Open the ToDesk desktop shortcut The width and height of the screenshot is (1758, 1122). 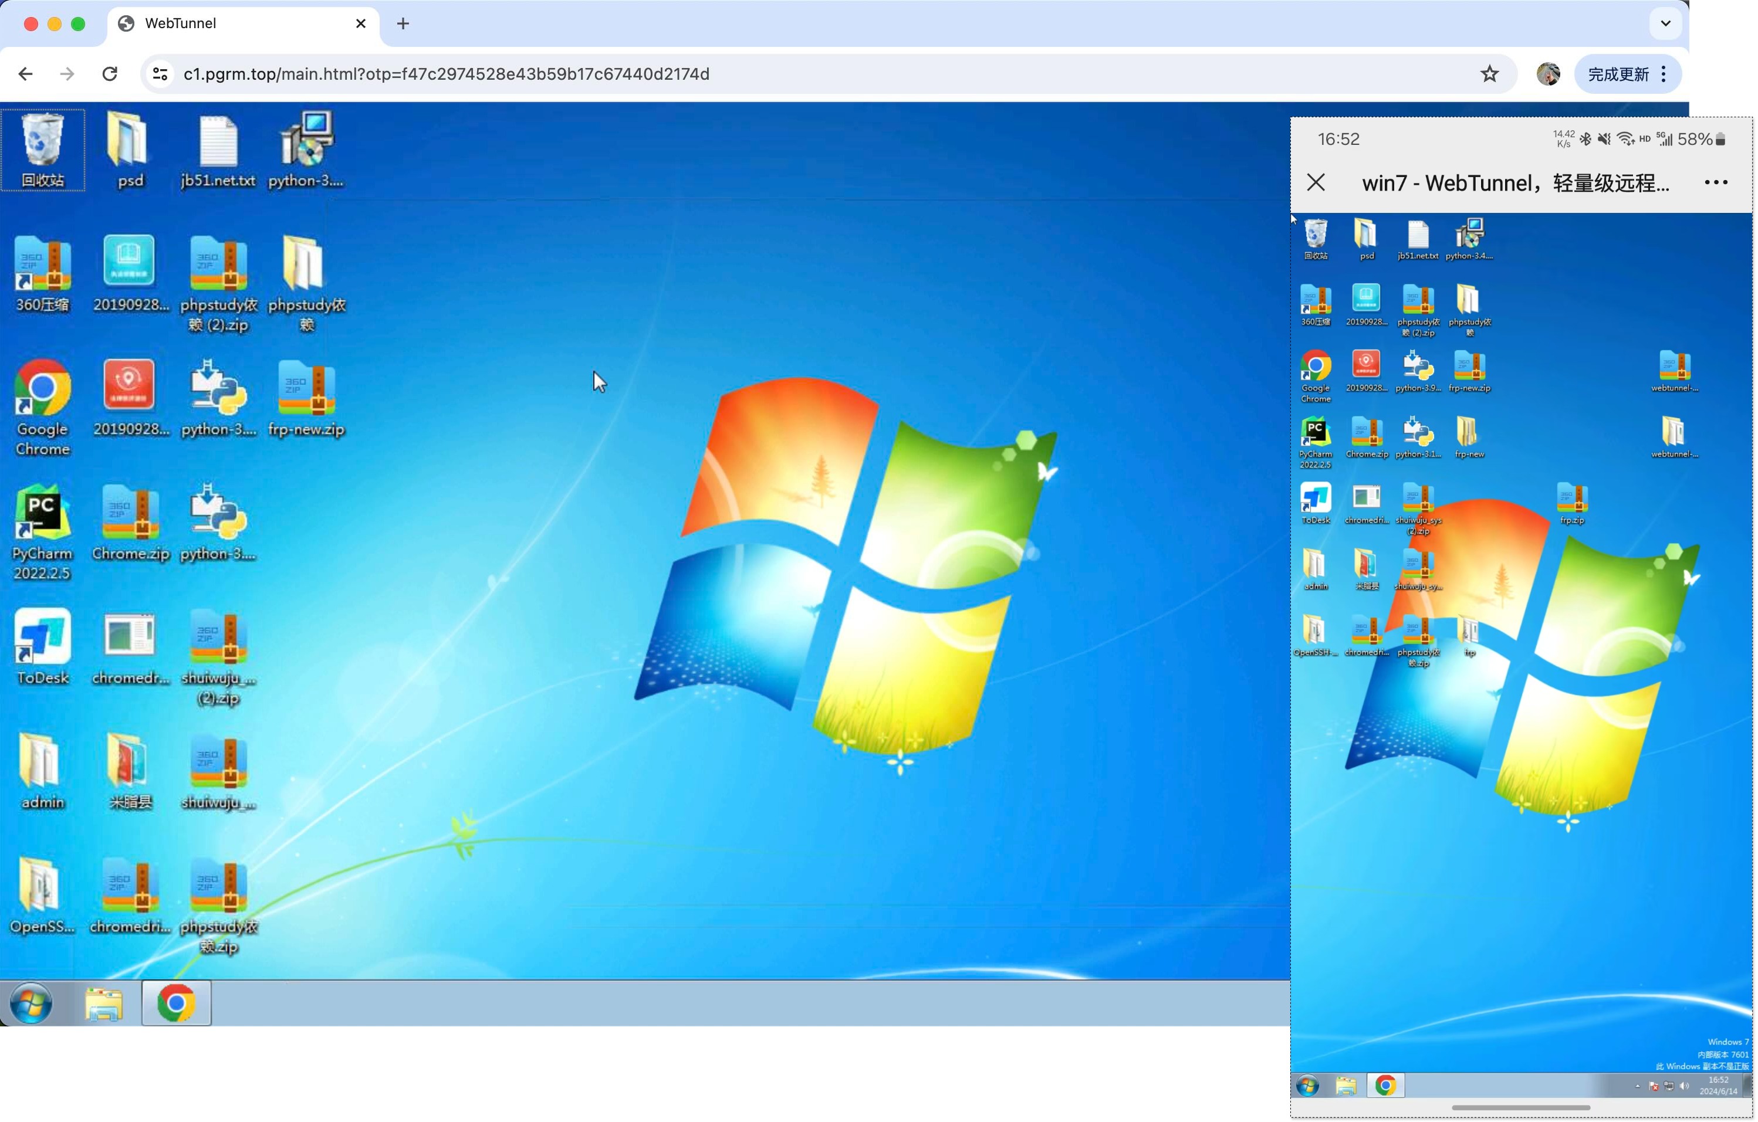pyautogui.click(x=42, y=636)
